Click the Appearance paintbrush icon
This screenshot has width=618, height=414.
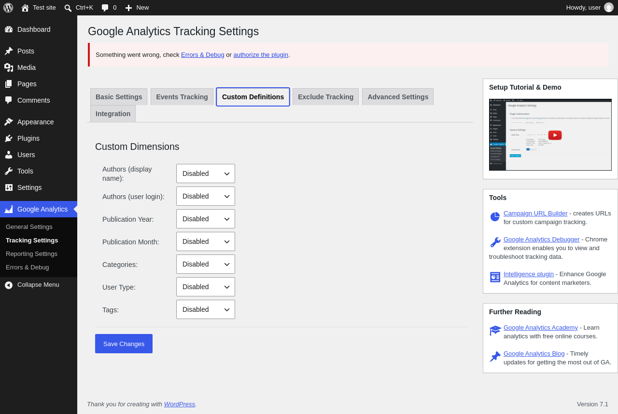point(9,122)
